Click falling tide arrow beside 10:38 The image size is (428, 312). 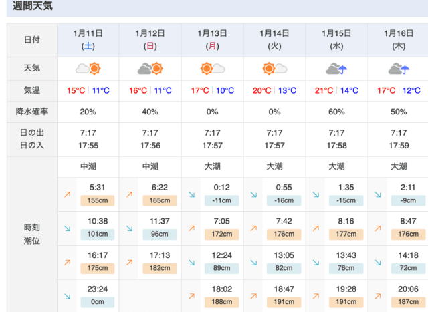[67, 228]
